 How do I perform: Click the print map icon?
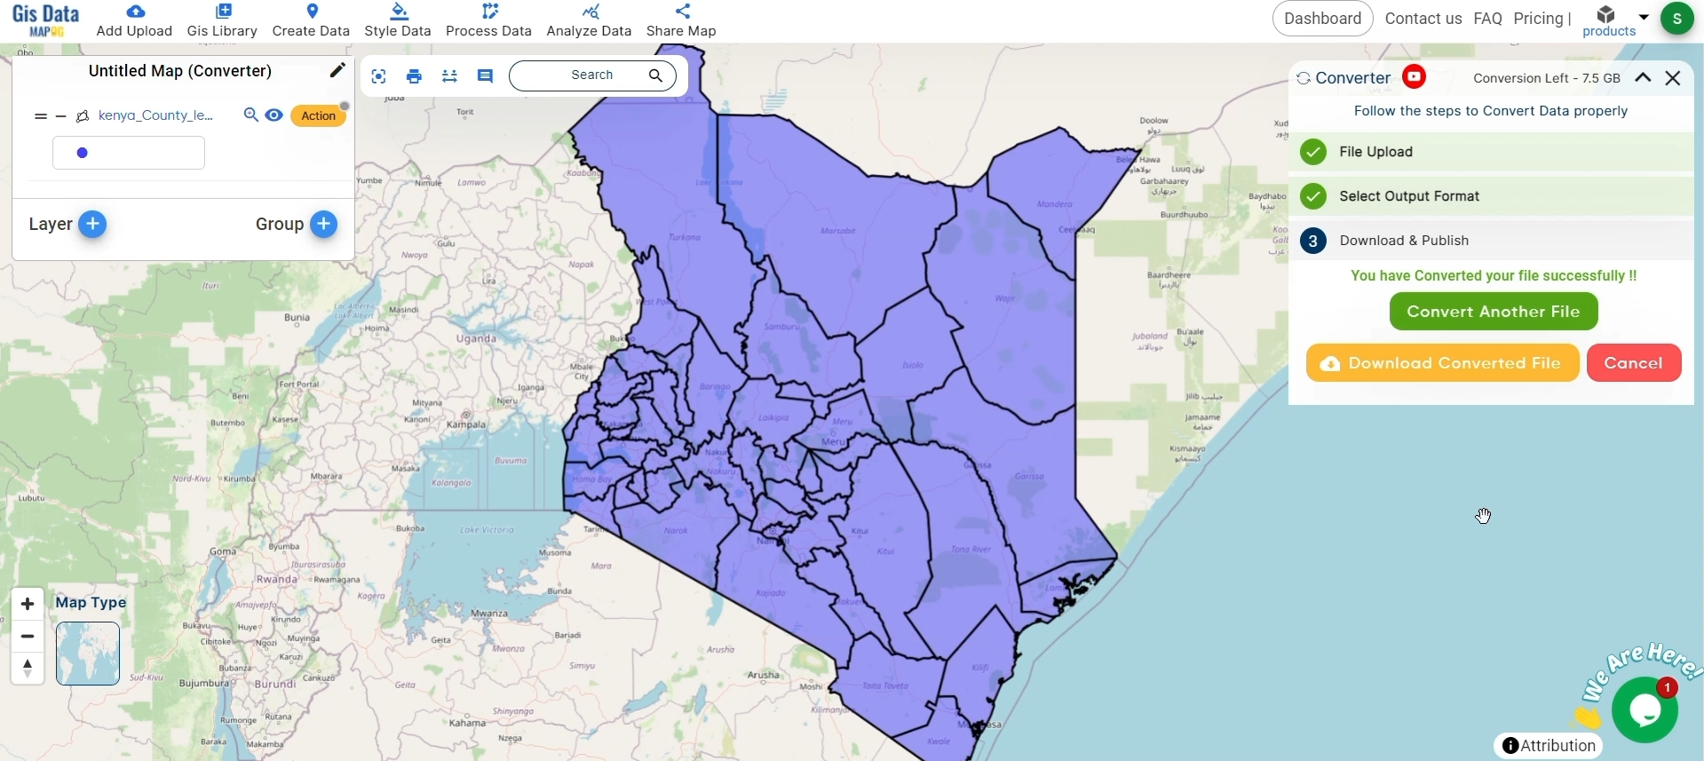(414, 76)
